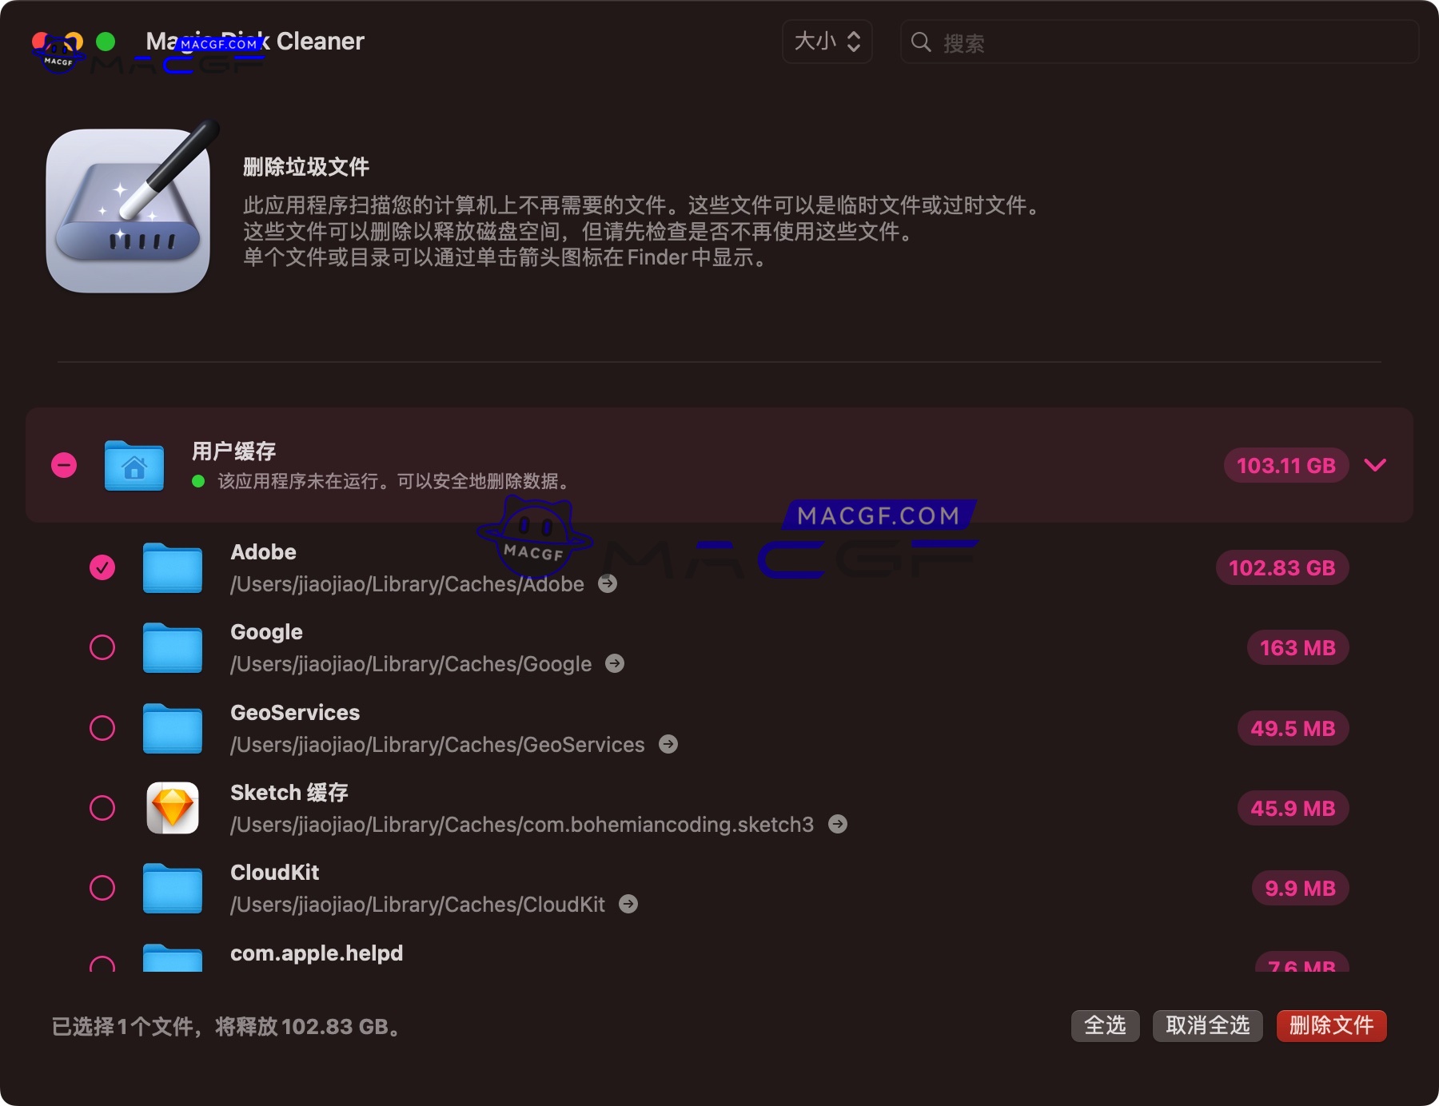1439x1106 pixels.
Task: Click 全选 to select all items
Action: [x=1104, y=1026]
